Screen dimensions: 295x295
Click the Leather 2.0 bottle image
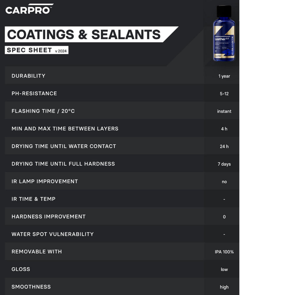point(224,34)
